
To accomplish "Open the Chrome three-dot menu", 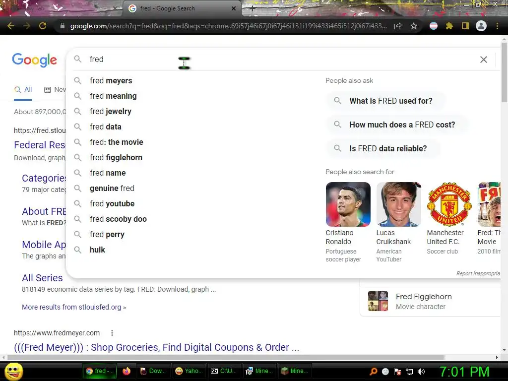I will click(497, 26).
